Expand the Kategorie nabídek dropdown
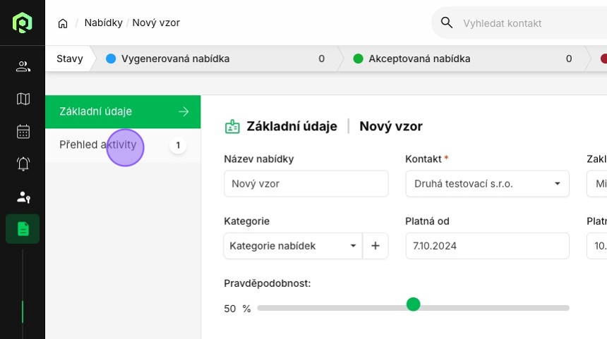 293,246
